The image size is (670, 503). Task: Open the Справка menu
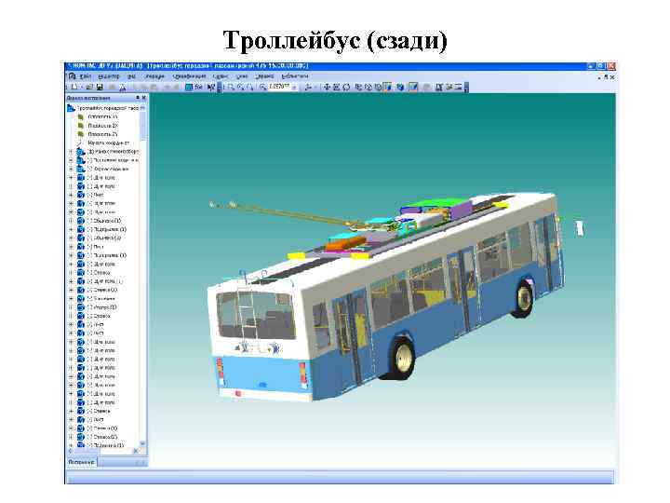[x=264, y=76]
